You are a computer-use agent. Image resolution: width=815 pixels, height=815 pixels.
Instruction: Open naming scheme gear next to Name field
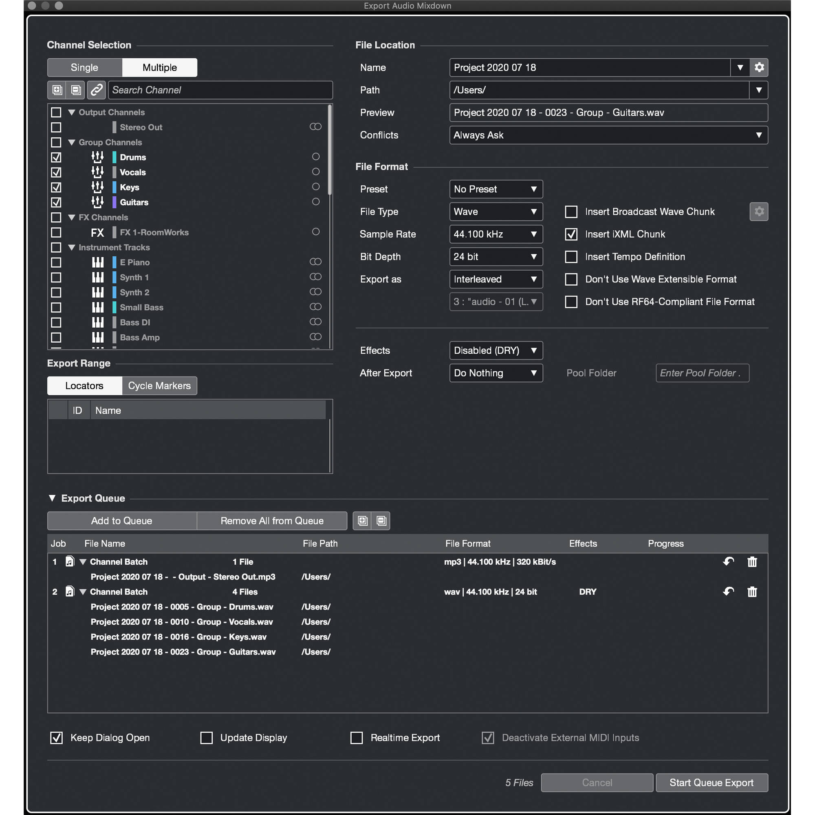tap(759, 68)
